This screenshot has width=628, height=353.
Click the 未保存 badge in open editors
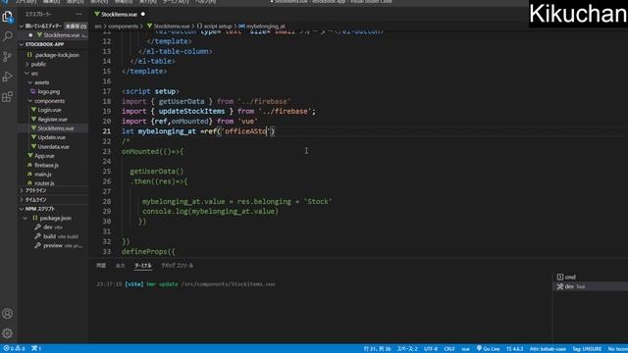click(x=76, y=26)
